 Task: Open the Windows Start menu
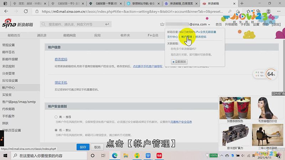5,156
